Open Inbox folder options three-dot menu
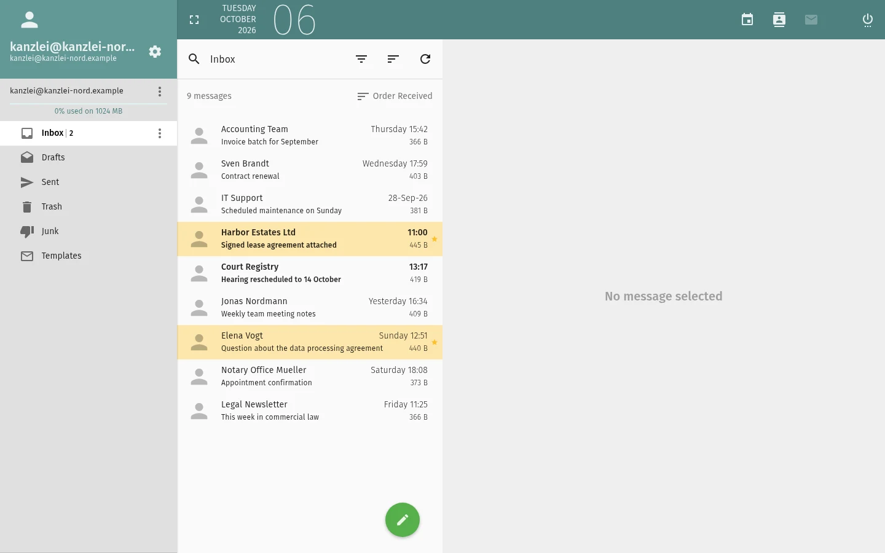The height and width of the screenshot is (553, 885). (160, 133)
